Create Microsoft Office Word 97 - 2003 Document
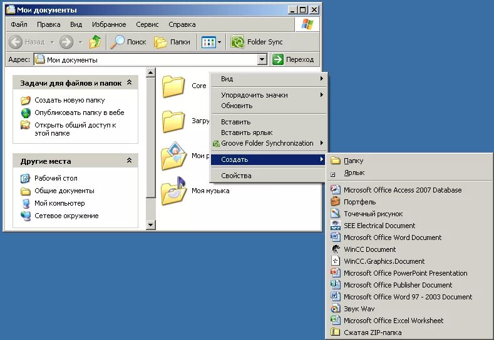 coord(409,297)
